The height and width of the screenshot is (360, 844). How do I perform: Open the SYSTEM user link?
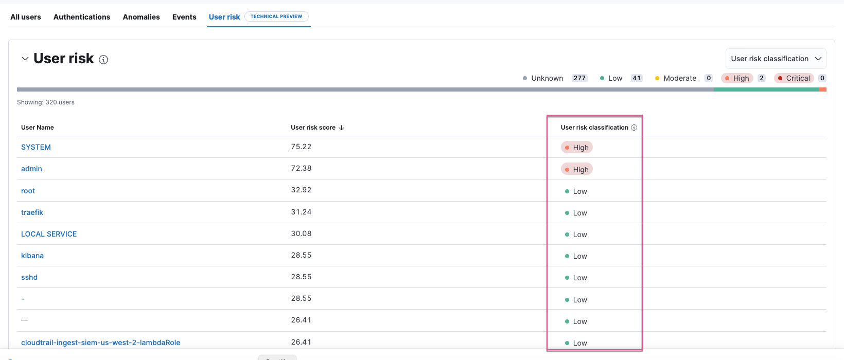(36, 147)
